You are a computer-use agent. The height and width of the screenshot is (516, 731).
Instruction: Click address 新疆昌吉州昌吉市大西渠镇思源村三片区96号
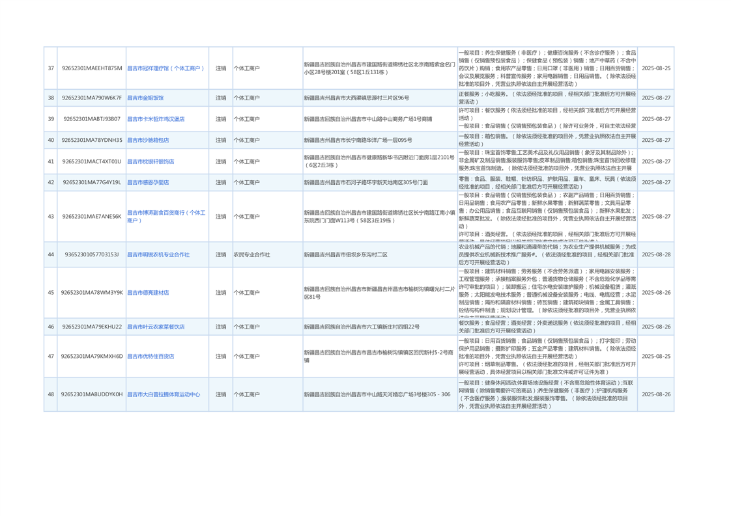point(356,98)
